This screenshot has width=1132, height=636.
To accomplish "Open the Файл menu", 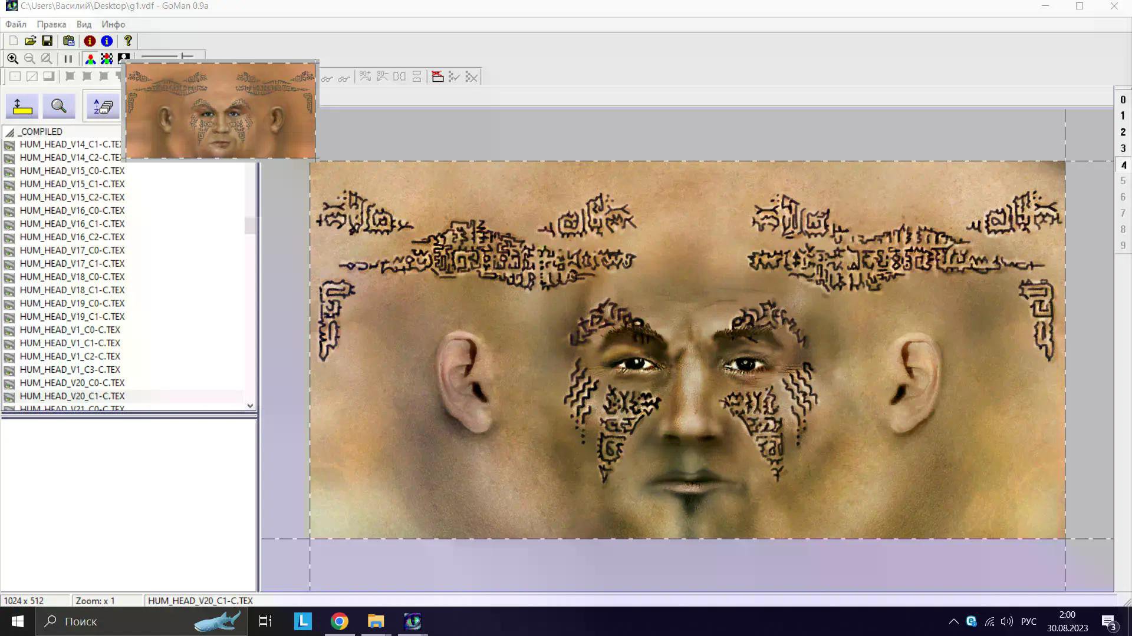I will pyautogui.click(x=16, y=24).
